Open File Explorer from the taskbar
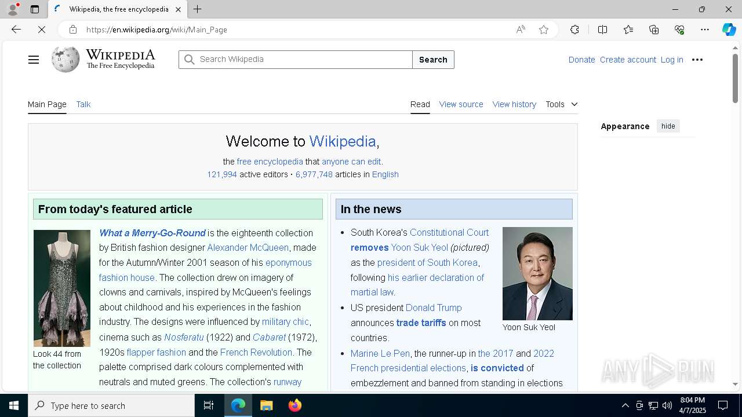 click(267, 405)
